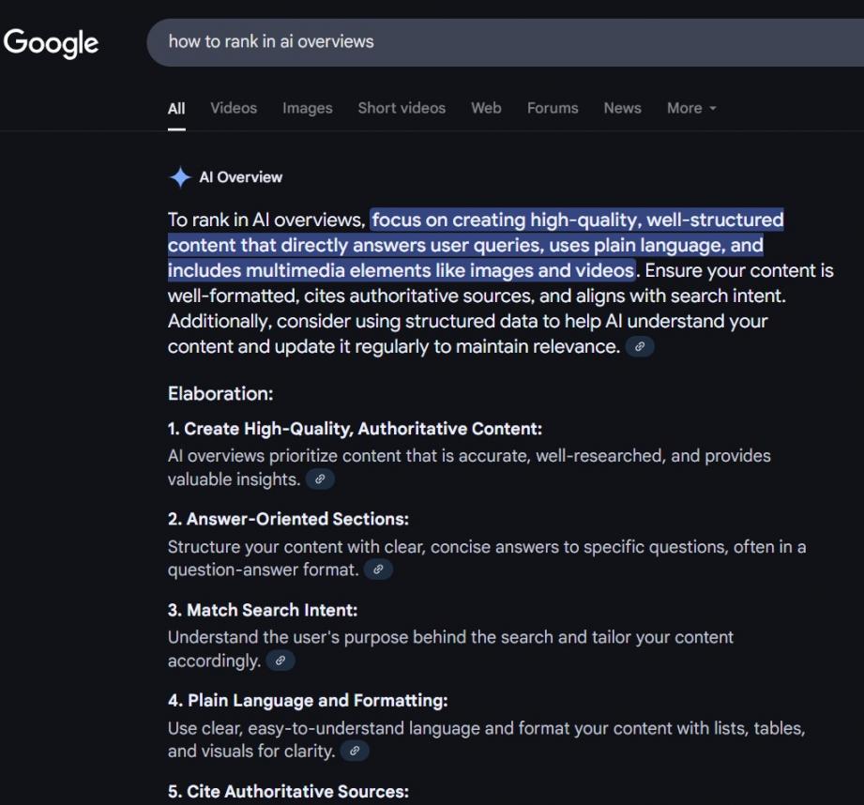Open the News tab
Screen dimensions: 864x805
tap(622, 108)
